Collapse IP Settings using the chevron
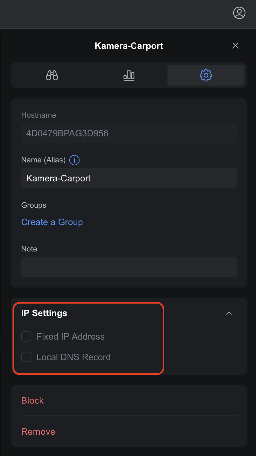The image size is (256, 456). (x=229, y=313)
